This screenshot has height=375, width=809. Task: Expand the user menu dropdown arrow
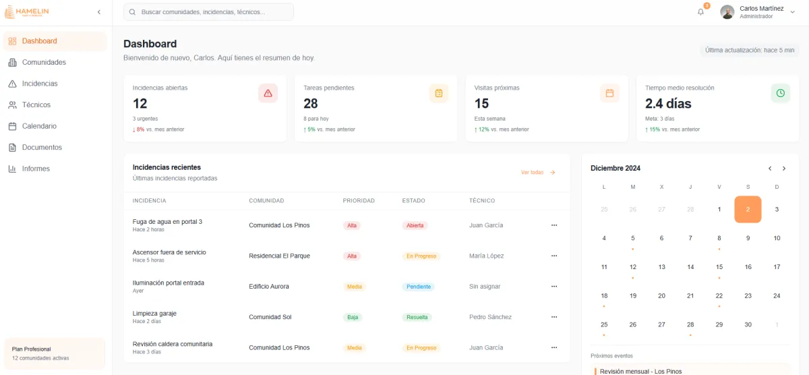(793, 12)
